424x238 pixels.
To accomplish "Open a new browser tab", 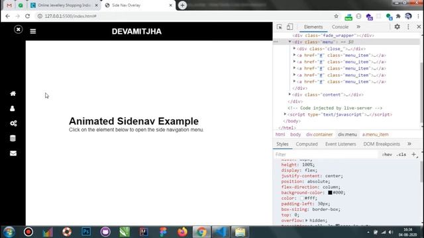I will pyautogui.click(x=182, y=5).
